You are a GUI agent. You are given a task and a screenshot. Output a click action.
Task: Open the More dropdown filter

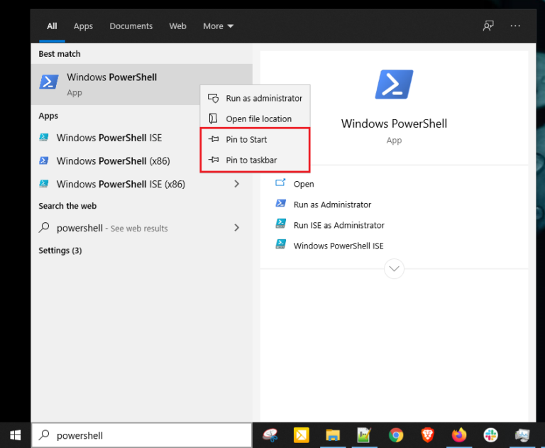219,26
